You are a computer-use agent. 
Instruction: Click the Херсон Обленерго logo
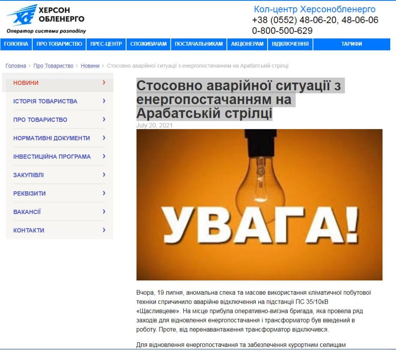46,19
